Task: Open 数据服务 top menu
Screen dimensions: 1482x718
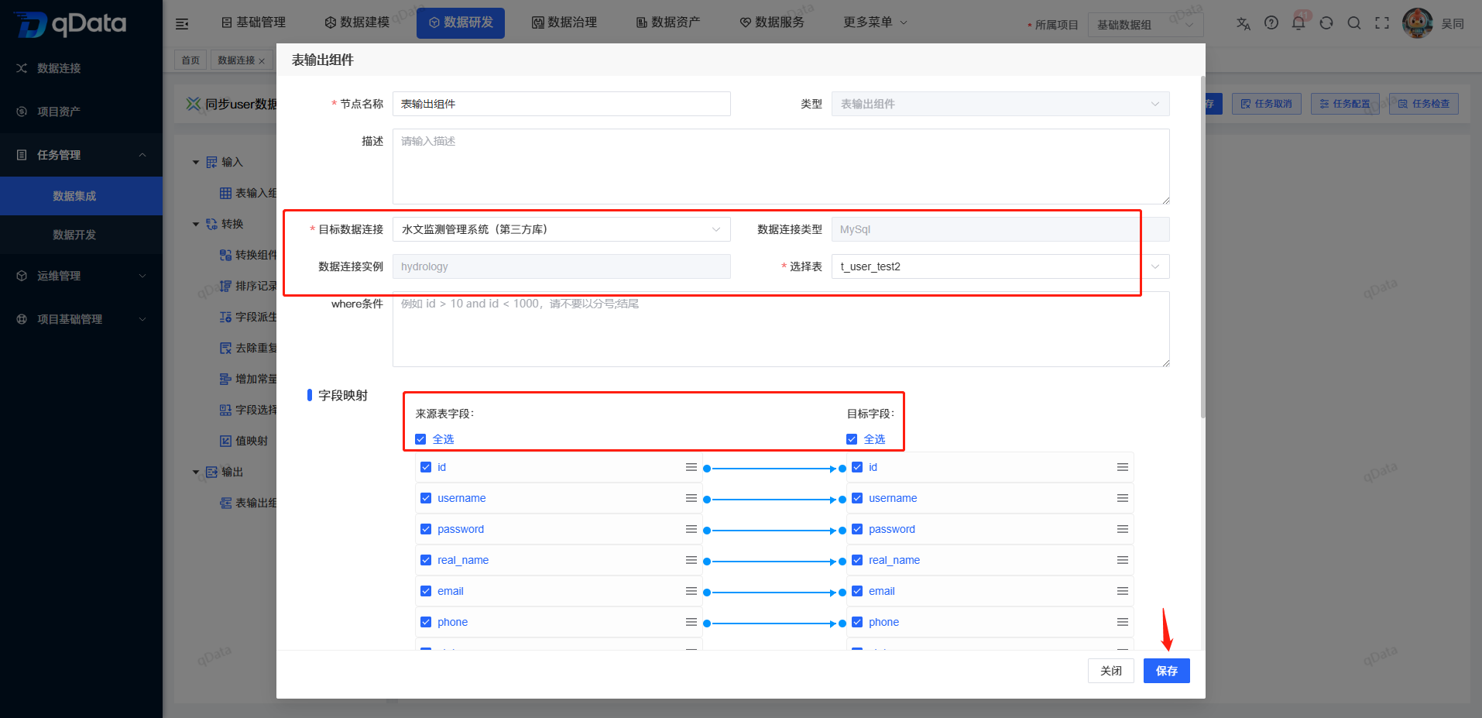Action: (x=772, y=22)
